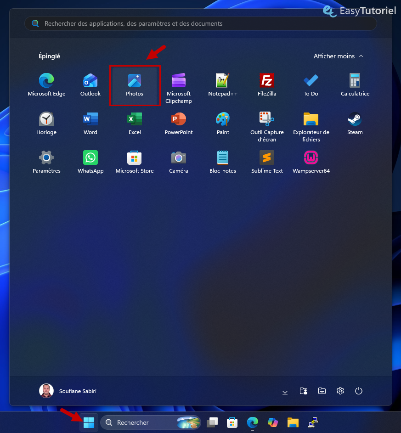Open the Photos app
This screenshot has width=401, height=433.
135,85
